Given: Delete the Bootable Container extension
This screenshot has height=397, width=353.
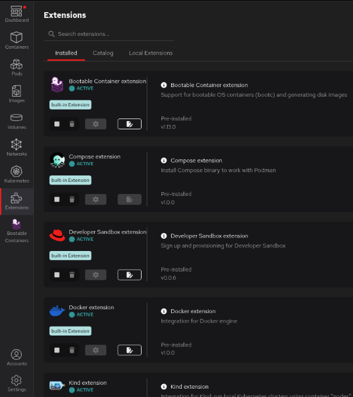Looking at the screenshot, I should (72, 124).
